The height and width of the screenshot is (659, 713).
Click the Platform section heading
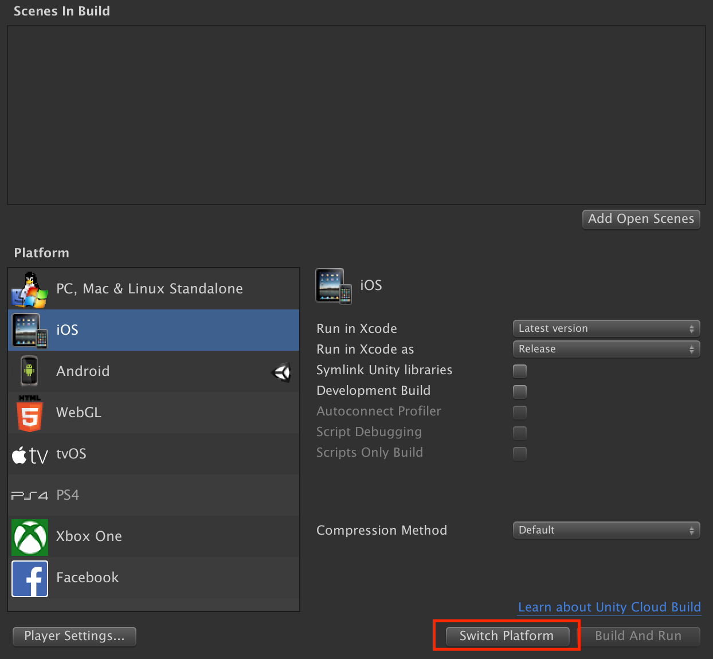[x=41, y=253]
